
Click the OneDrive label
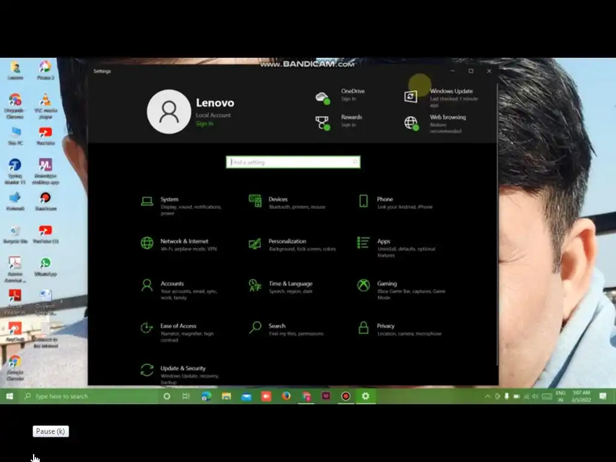tap(353, 91)
